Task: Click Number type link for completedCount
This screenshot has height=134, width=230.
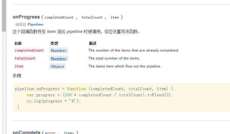Action: coord(58,50)
